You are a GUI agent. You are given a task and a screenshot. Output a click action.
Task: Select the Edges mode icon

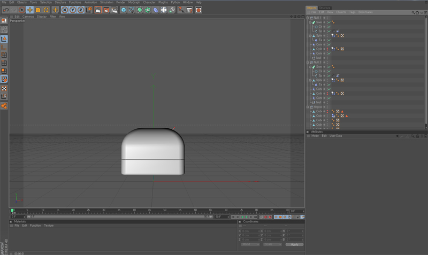[x=4, y=63]
